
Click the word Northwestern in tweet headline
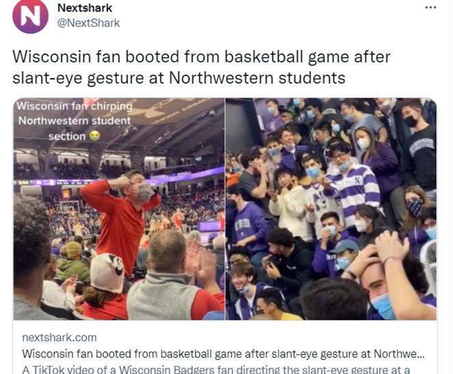[221, 78]
